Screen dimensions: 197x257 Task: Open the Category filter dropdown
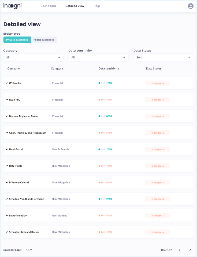[33, 57]
